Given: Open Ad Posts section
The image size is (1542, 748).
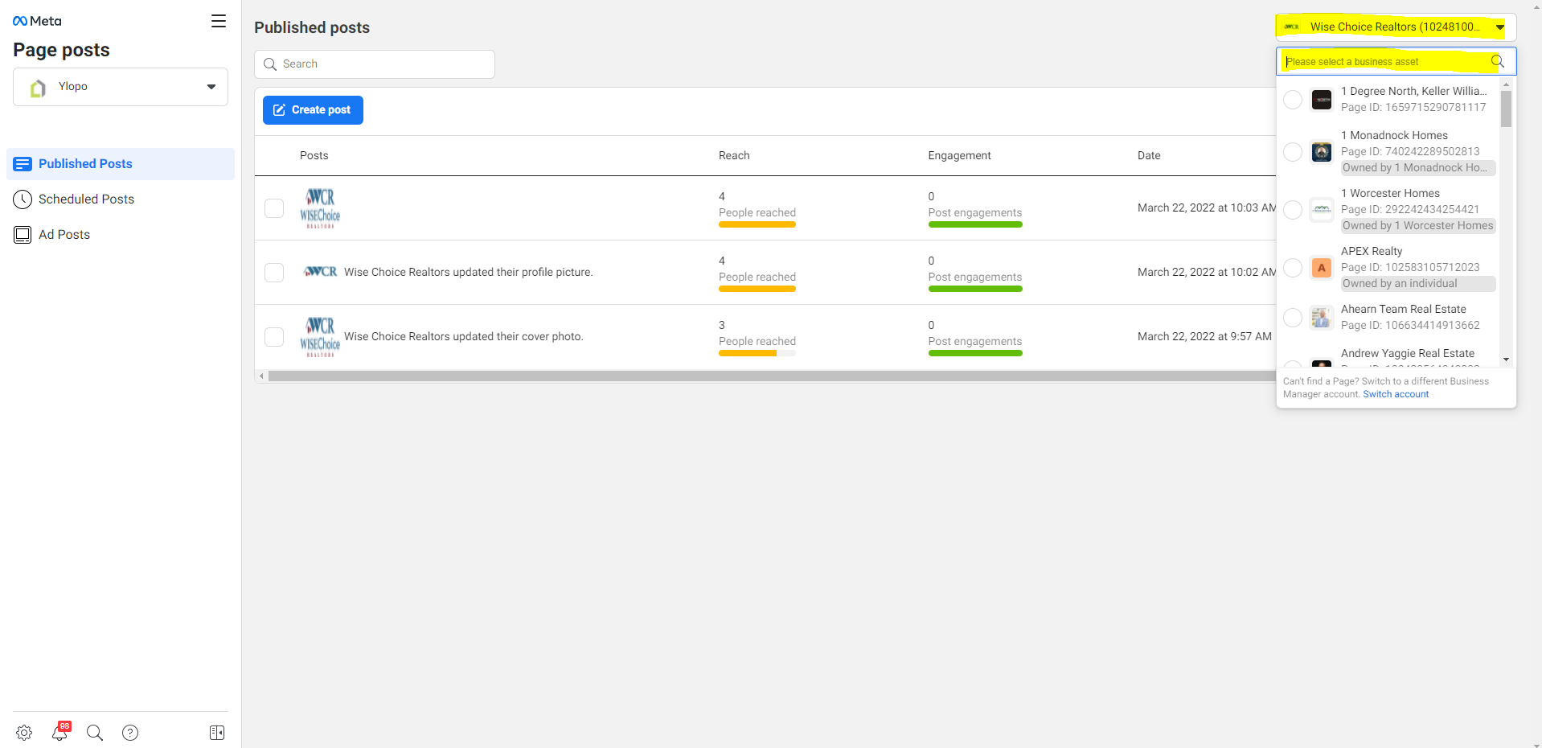Looking at the screenshot, I should 64,235.
